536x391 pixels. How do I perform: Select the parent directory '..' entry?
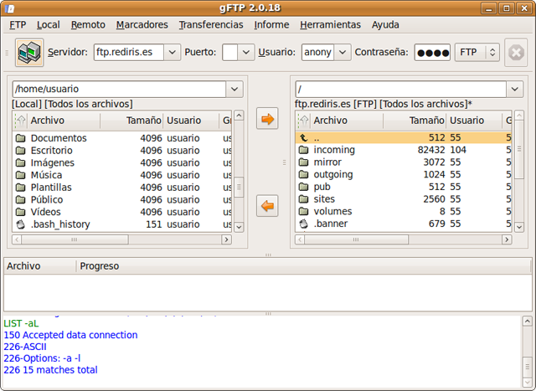[x=317, y=137]
